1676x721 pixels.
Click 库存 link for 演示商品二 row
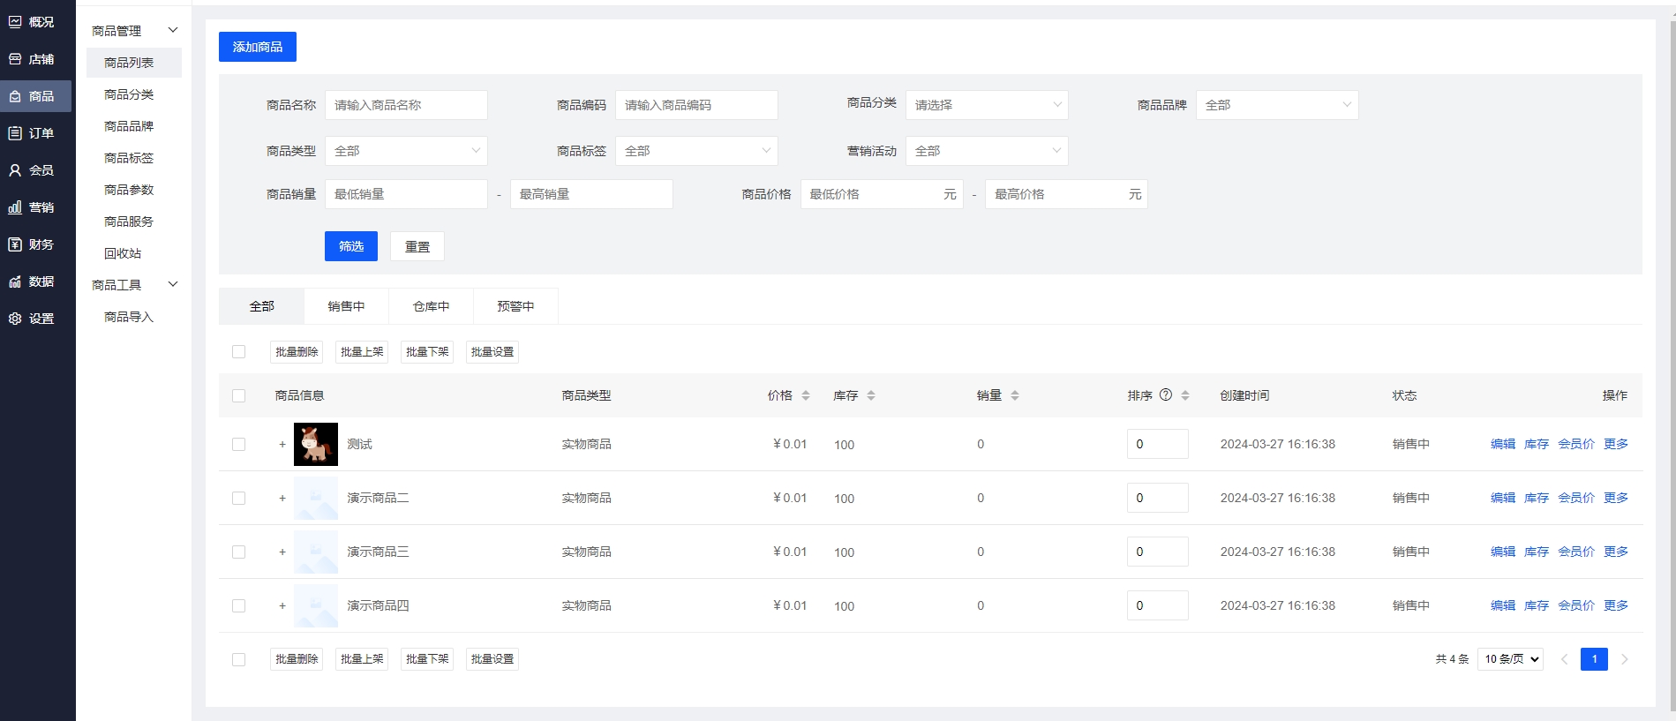[x=1537, y=498]
